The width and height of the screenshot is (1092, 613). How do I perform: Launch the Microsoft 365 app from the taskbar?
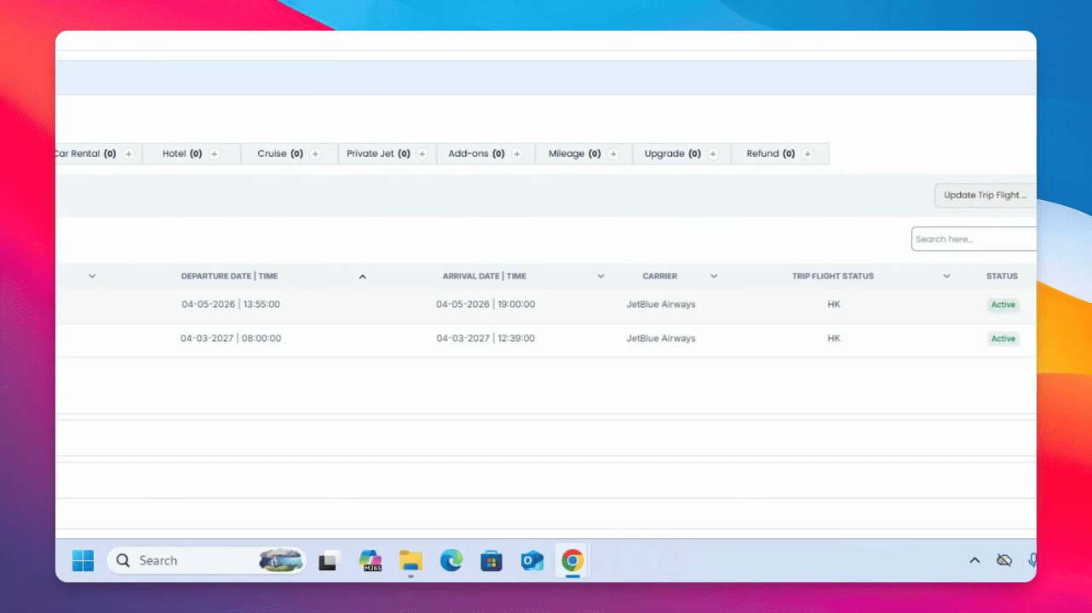click(371, 560)
